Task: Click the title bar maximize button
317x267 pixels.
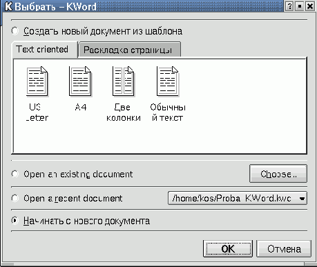Action: [x=300, y=6]
